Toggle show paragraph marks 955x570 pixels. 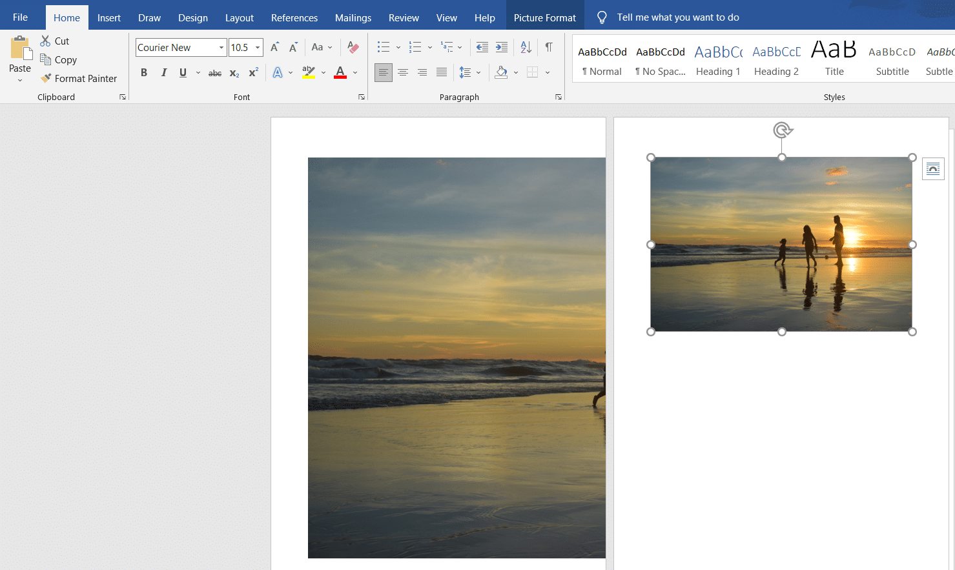[x=549, y=47]
